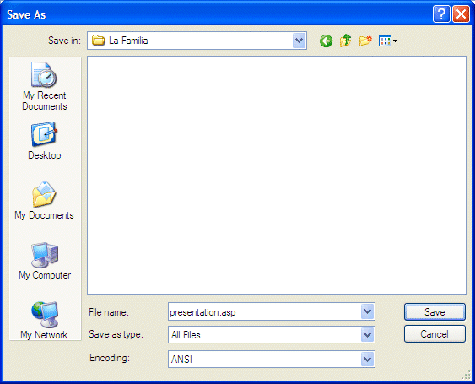Open the Encoding dropdown showing ANSI
Image resolution: width=475 pixels, height=384 pixels.
(368, 360)
